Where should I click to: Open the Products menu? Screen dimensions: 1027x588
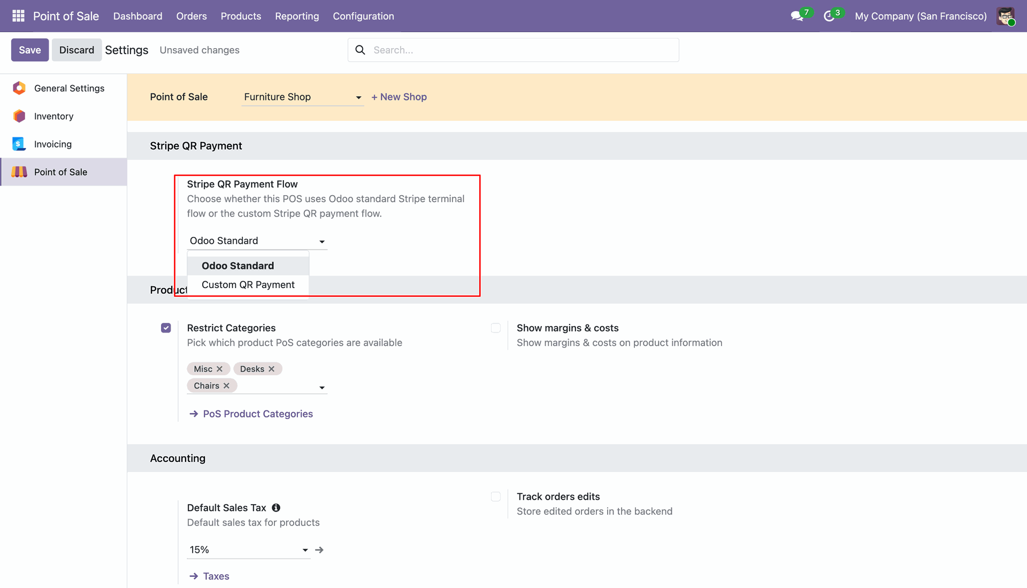point(241,16)
